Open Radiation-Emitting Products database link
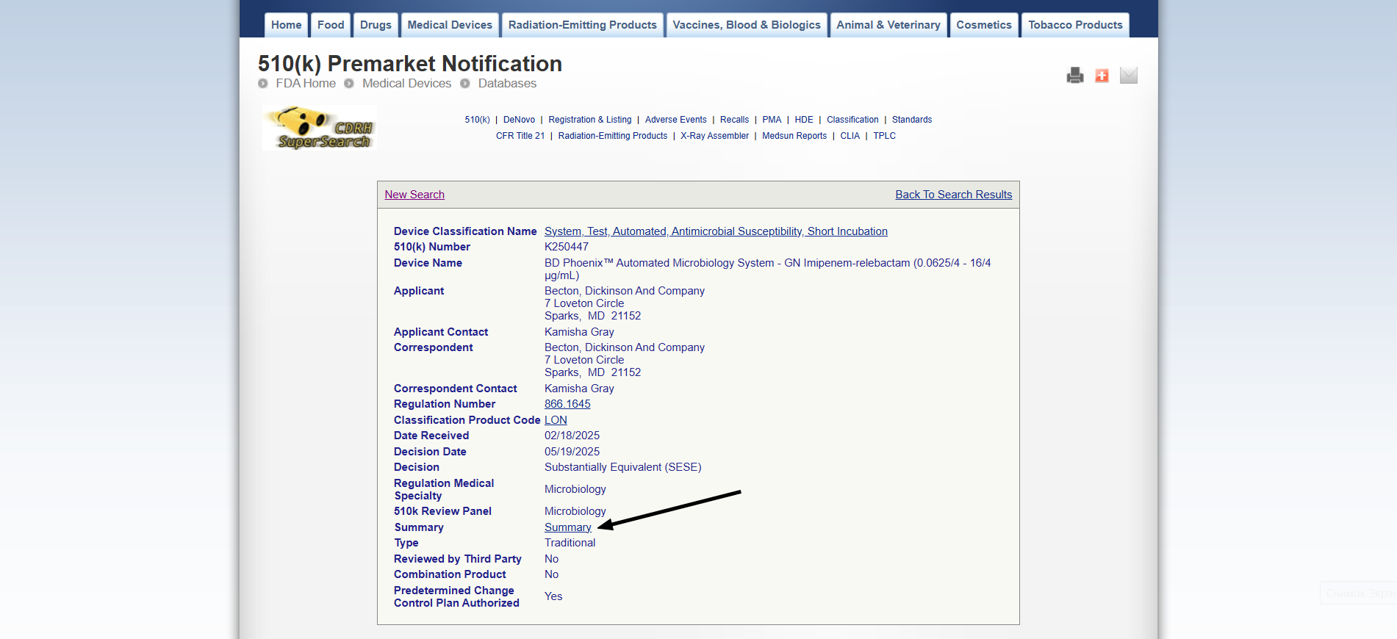 [x=613, y=136]
